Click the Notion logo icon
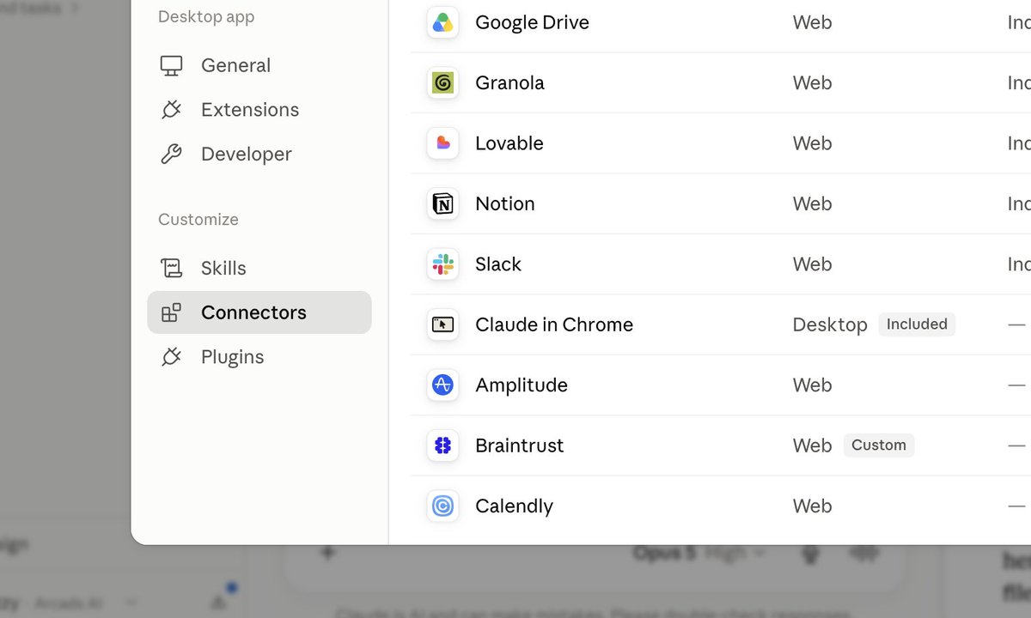The image size is (1031, 618). [x=443, y=204]
